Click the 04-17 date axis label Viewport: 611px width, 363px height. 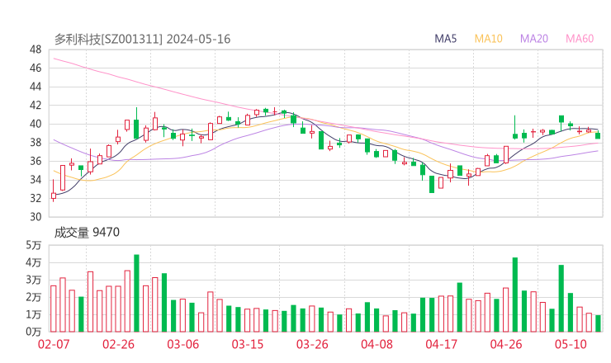442,344
